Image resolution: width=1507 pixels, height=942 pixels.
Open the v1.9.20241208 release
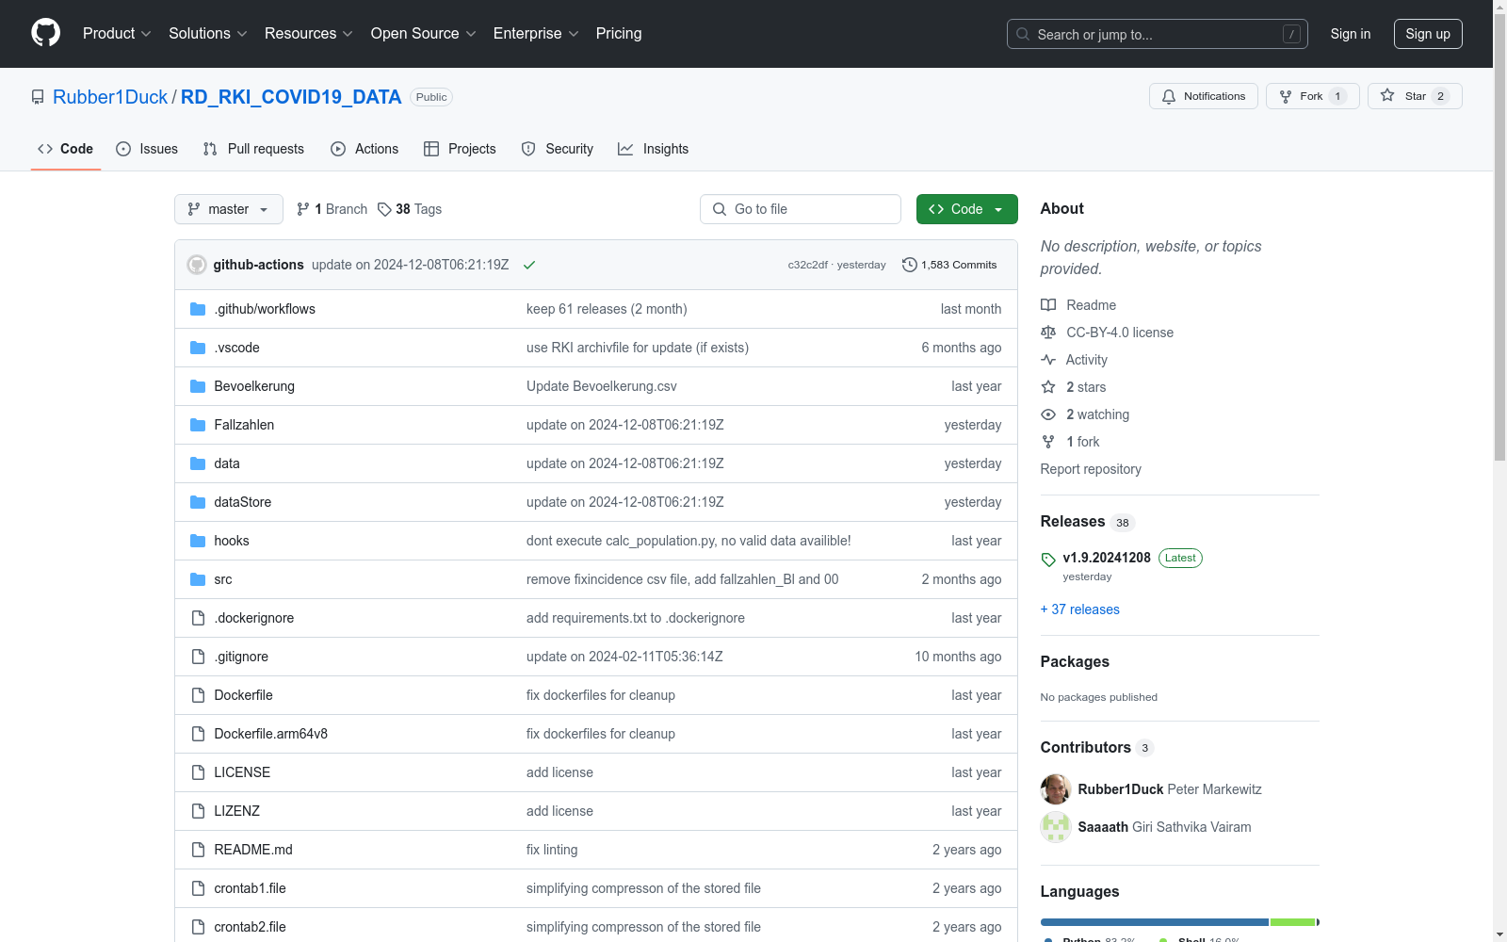(1107, 558)
